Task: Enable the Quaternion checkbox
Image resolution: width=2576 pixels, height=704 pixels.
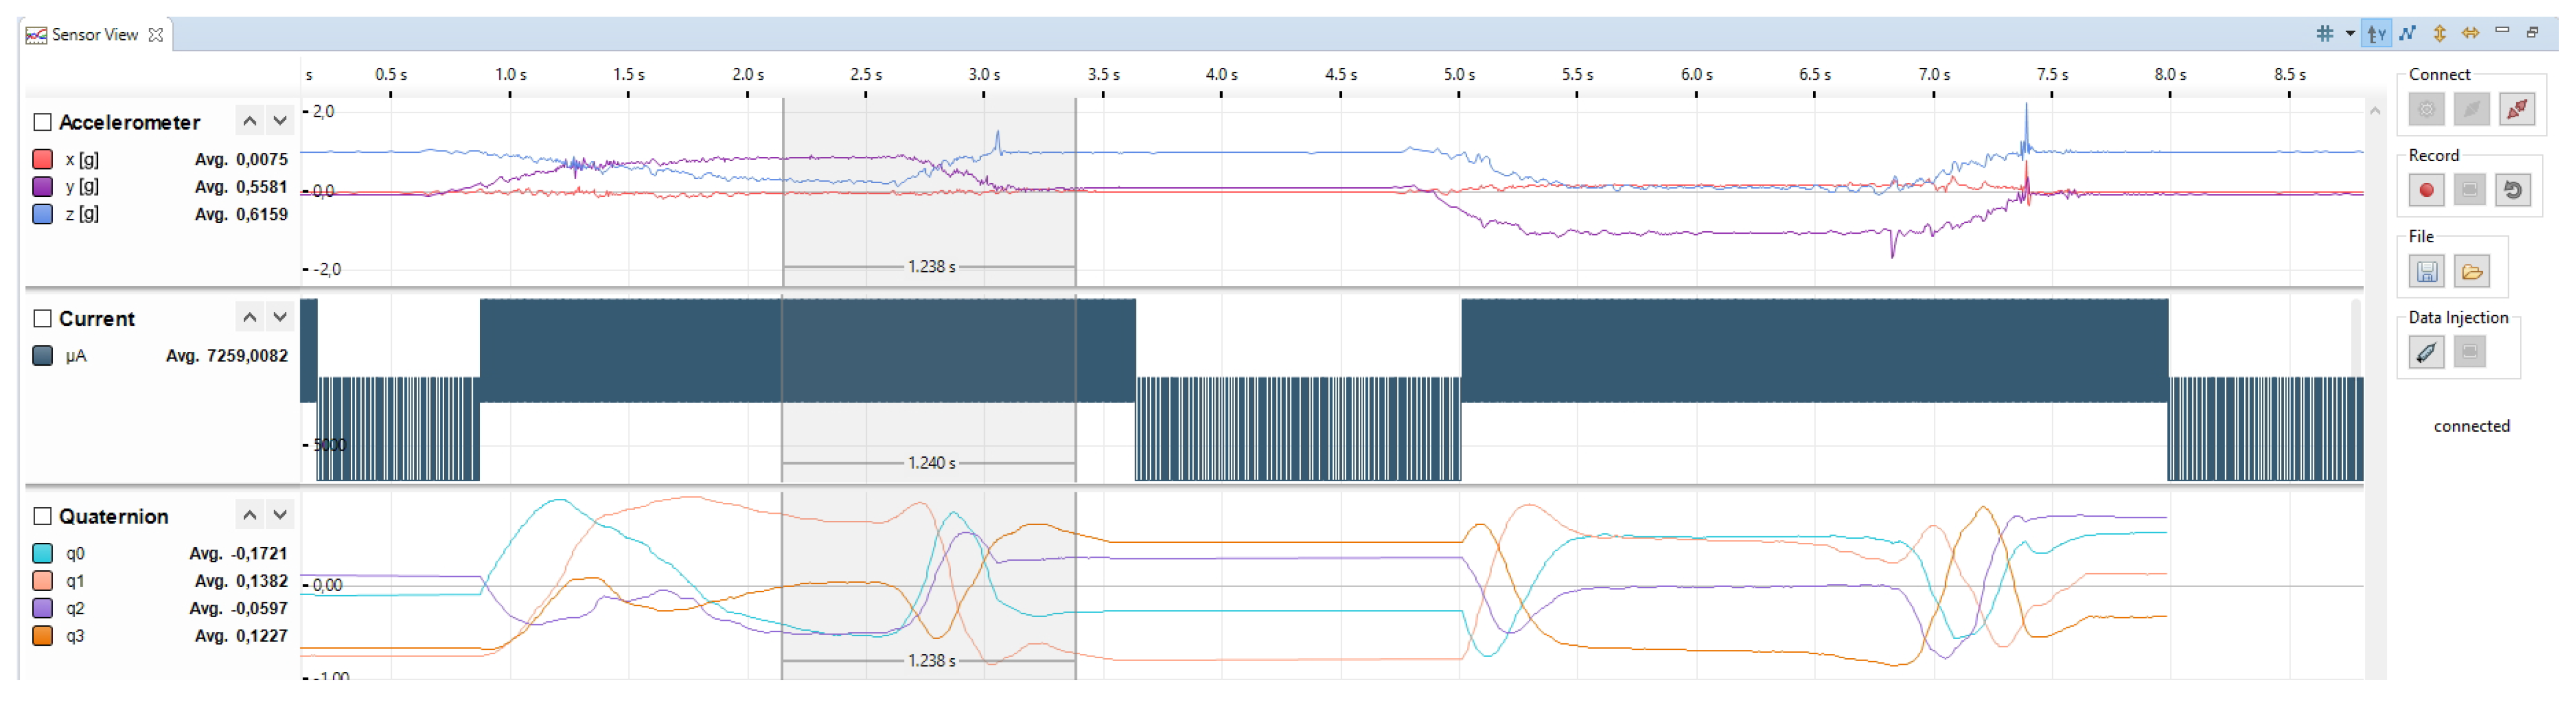Action: point(42,516)
